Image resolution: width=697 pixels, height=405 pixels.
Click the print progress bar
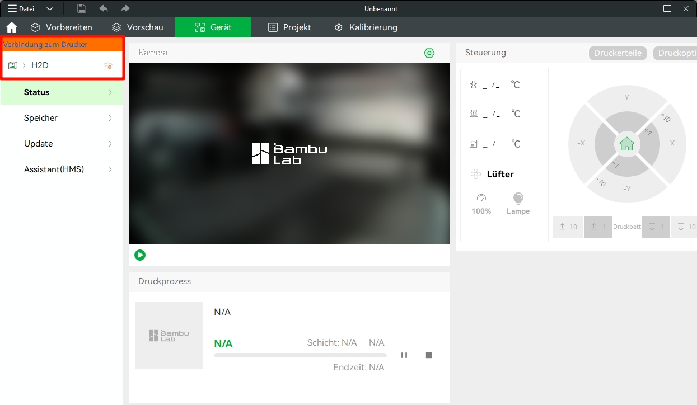point(300,355)
